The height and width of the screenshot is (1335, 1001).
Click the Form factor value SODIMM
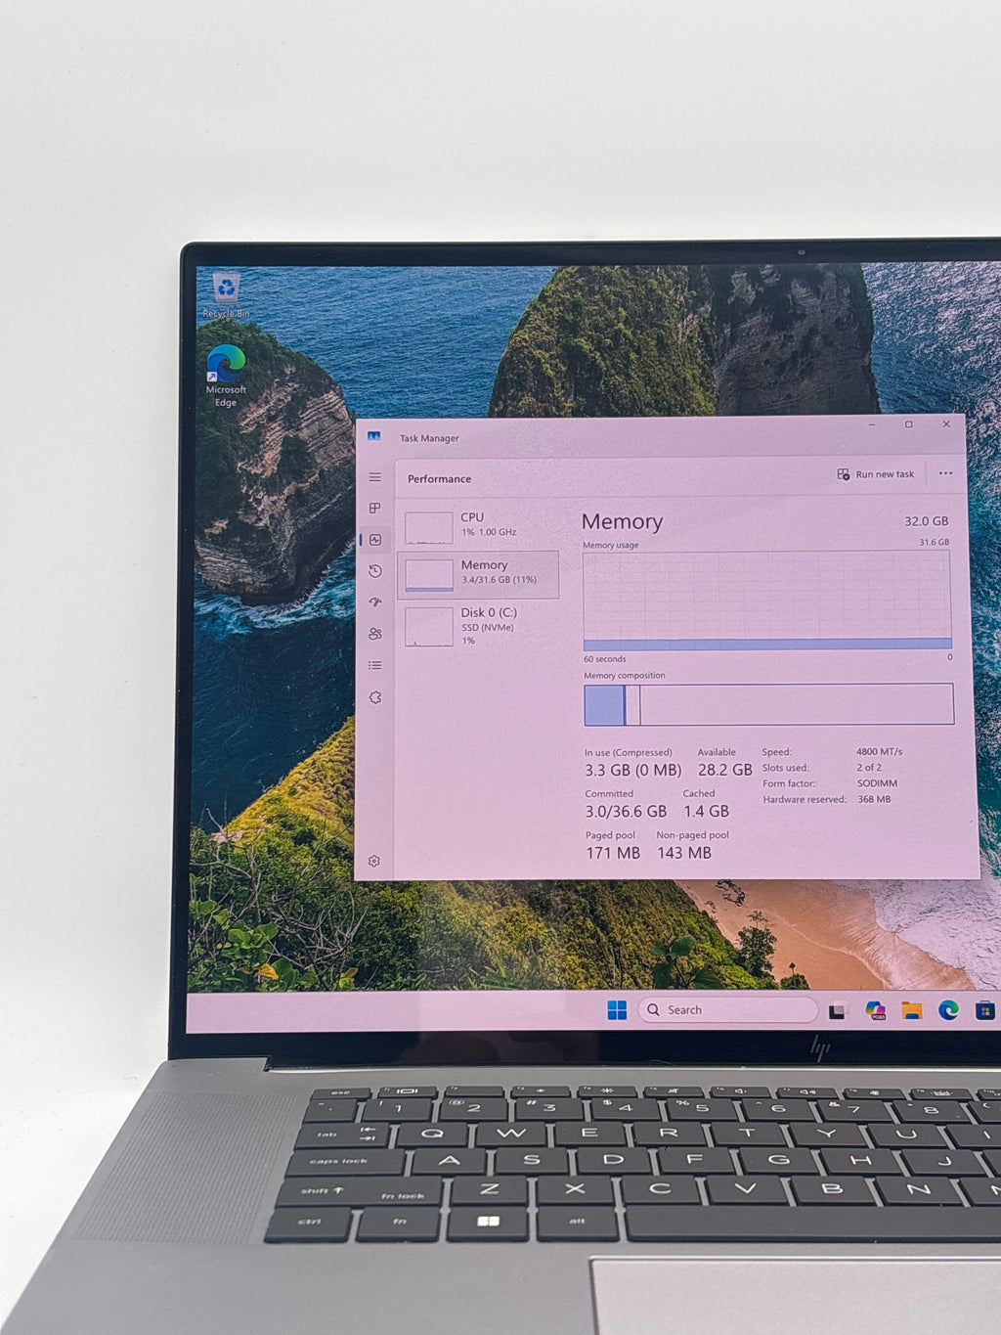coord(877,783)
